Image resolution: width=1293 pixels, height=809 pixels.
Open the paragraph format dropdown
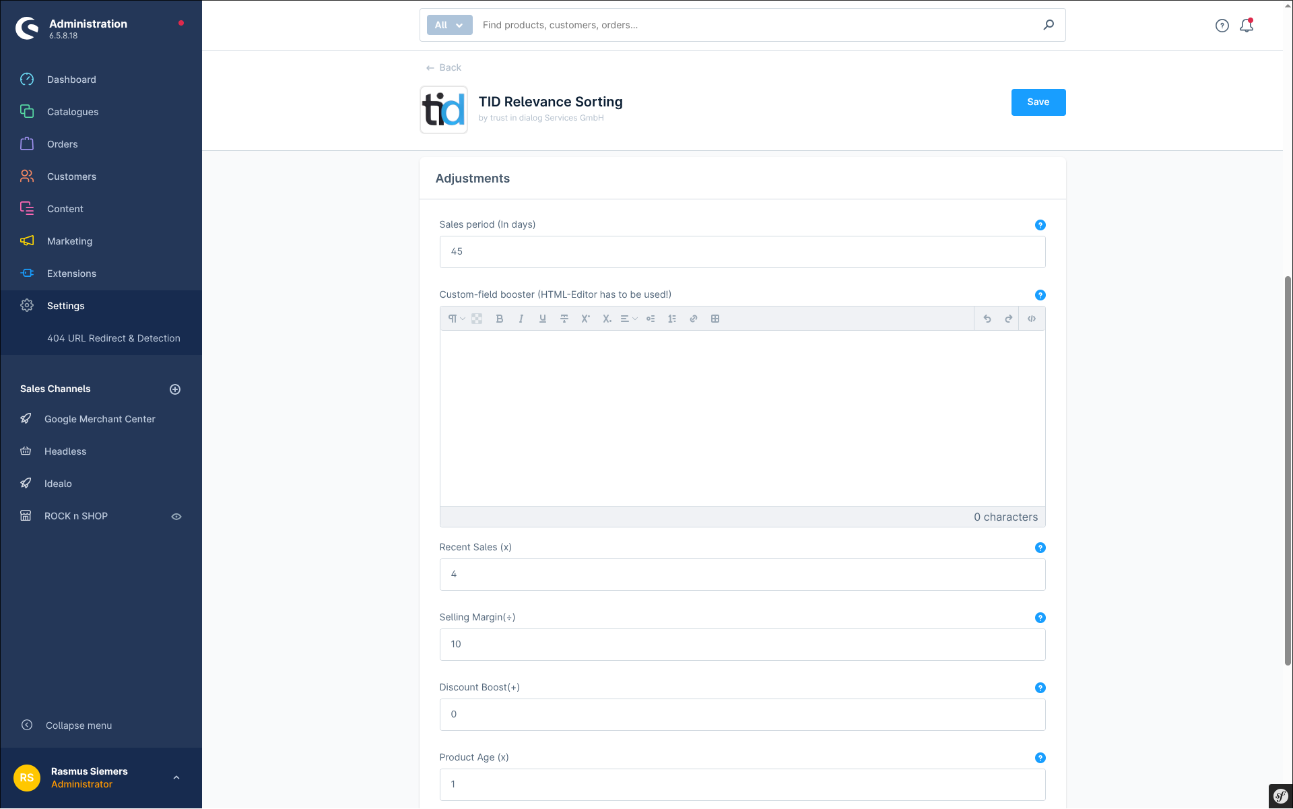(456, 319)
